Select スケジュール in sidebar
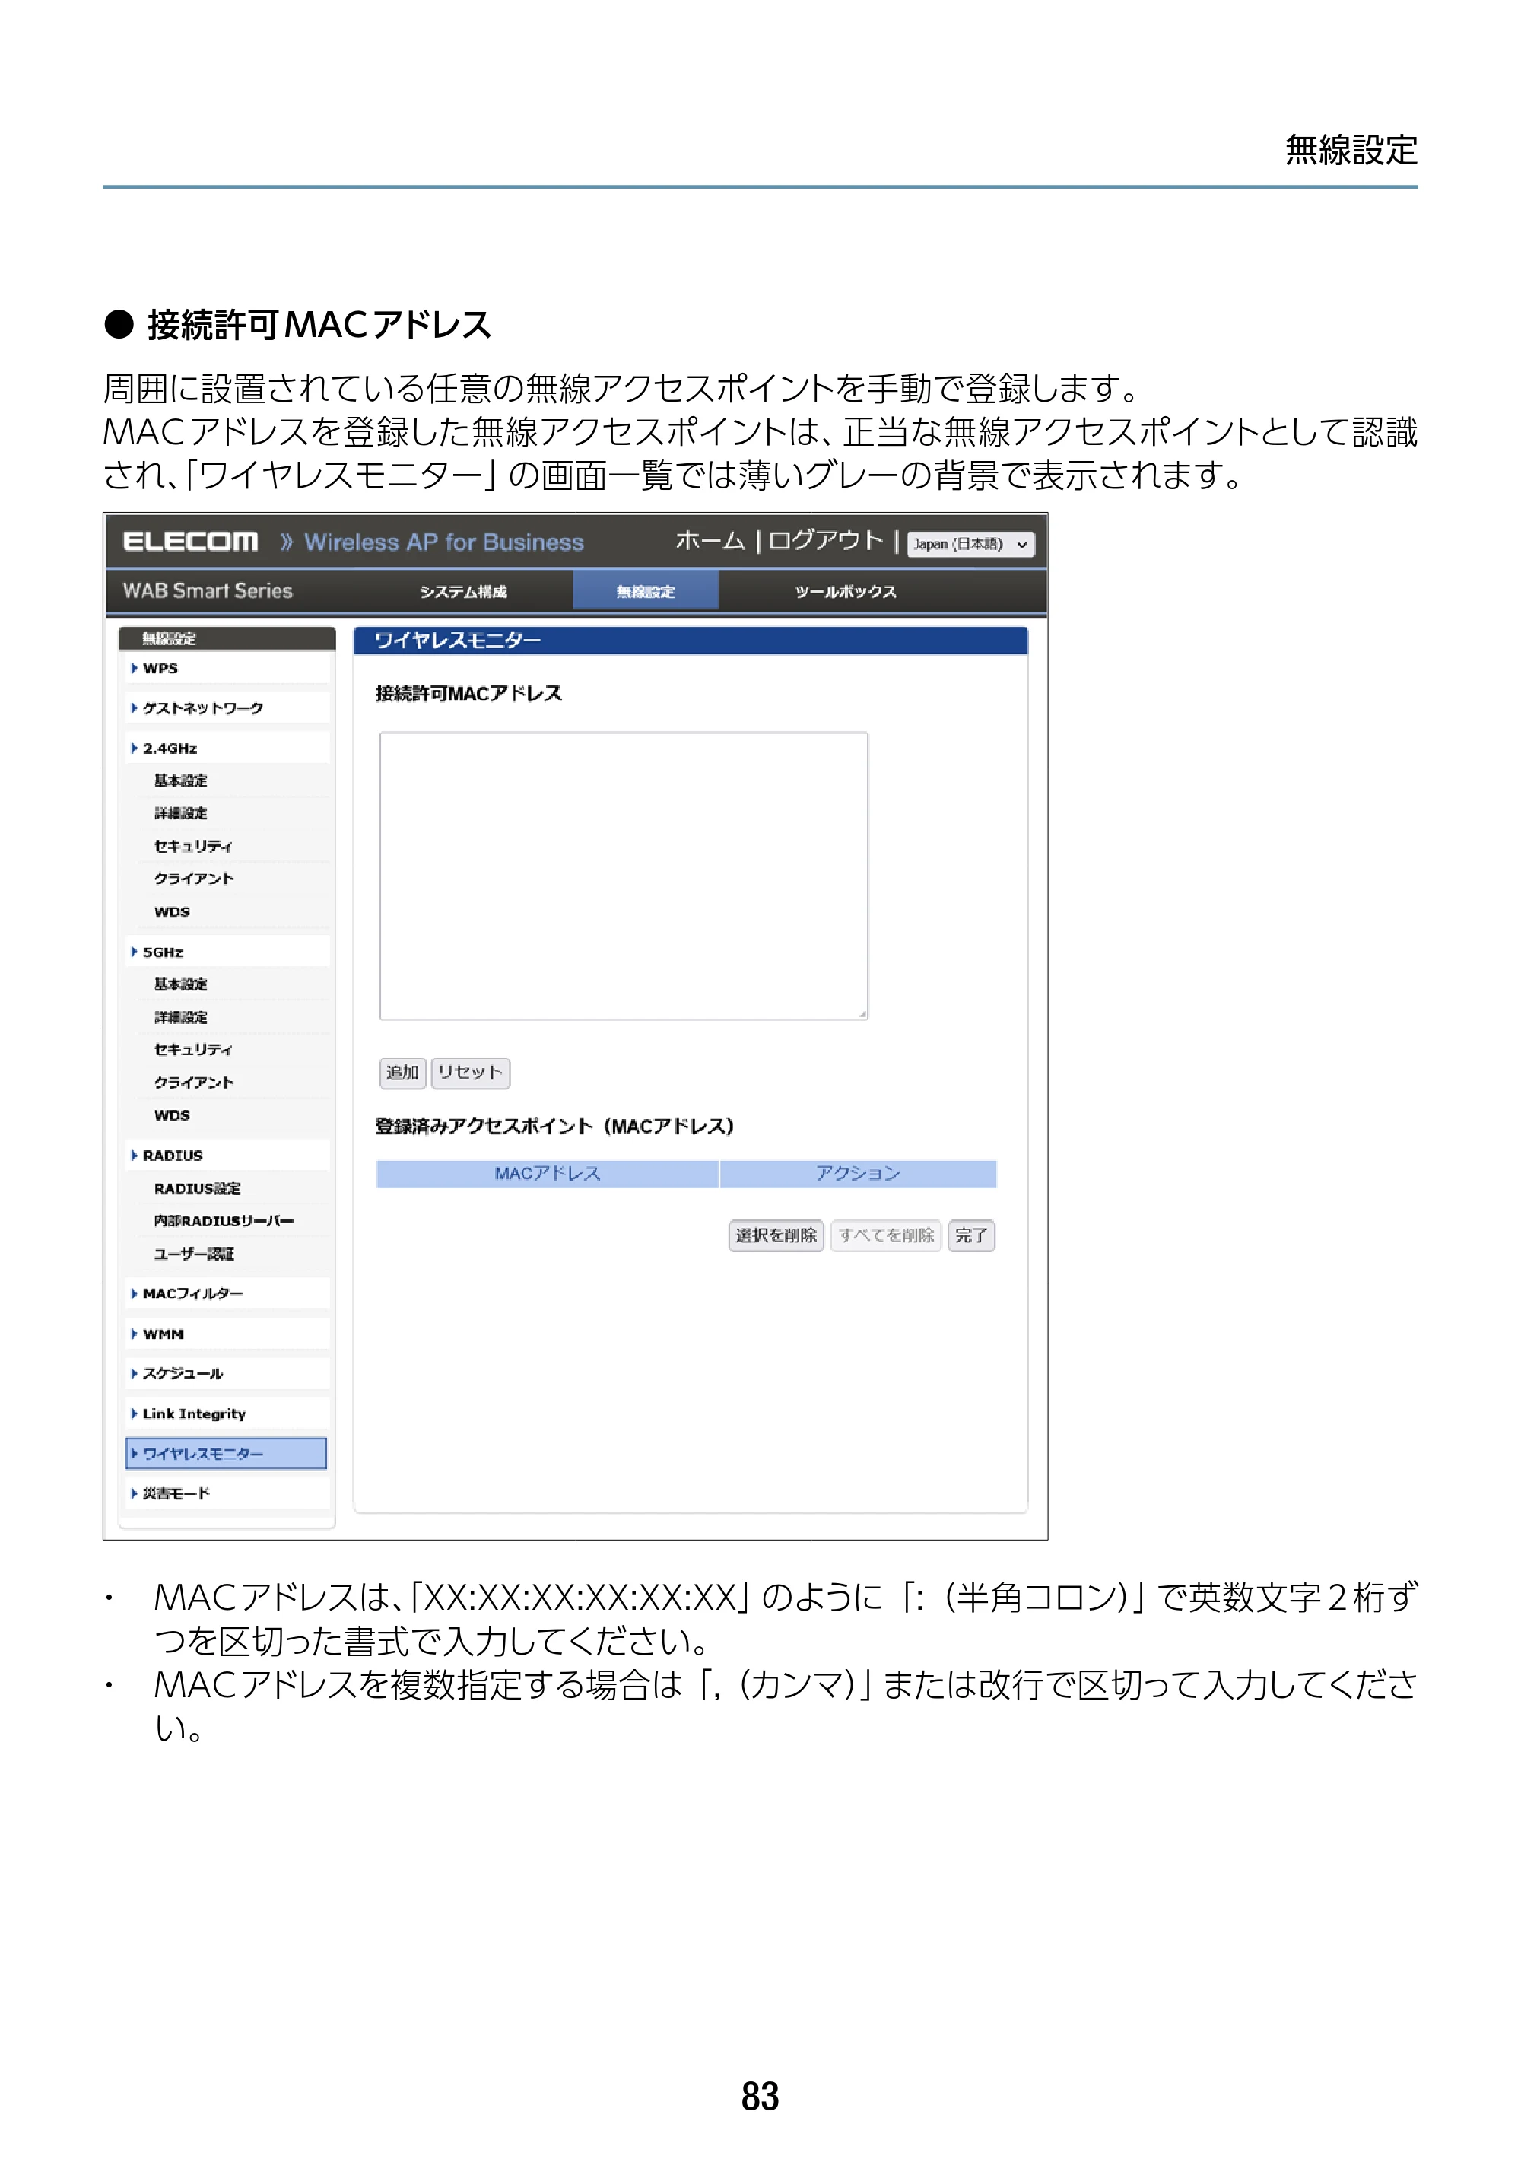The image size is (1521, 2159). pyautogui.click(x=227, y=1373)
